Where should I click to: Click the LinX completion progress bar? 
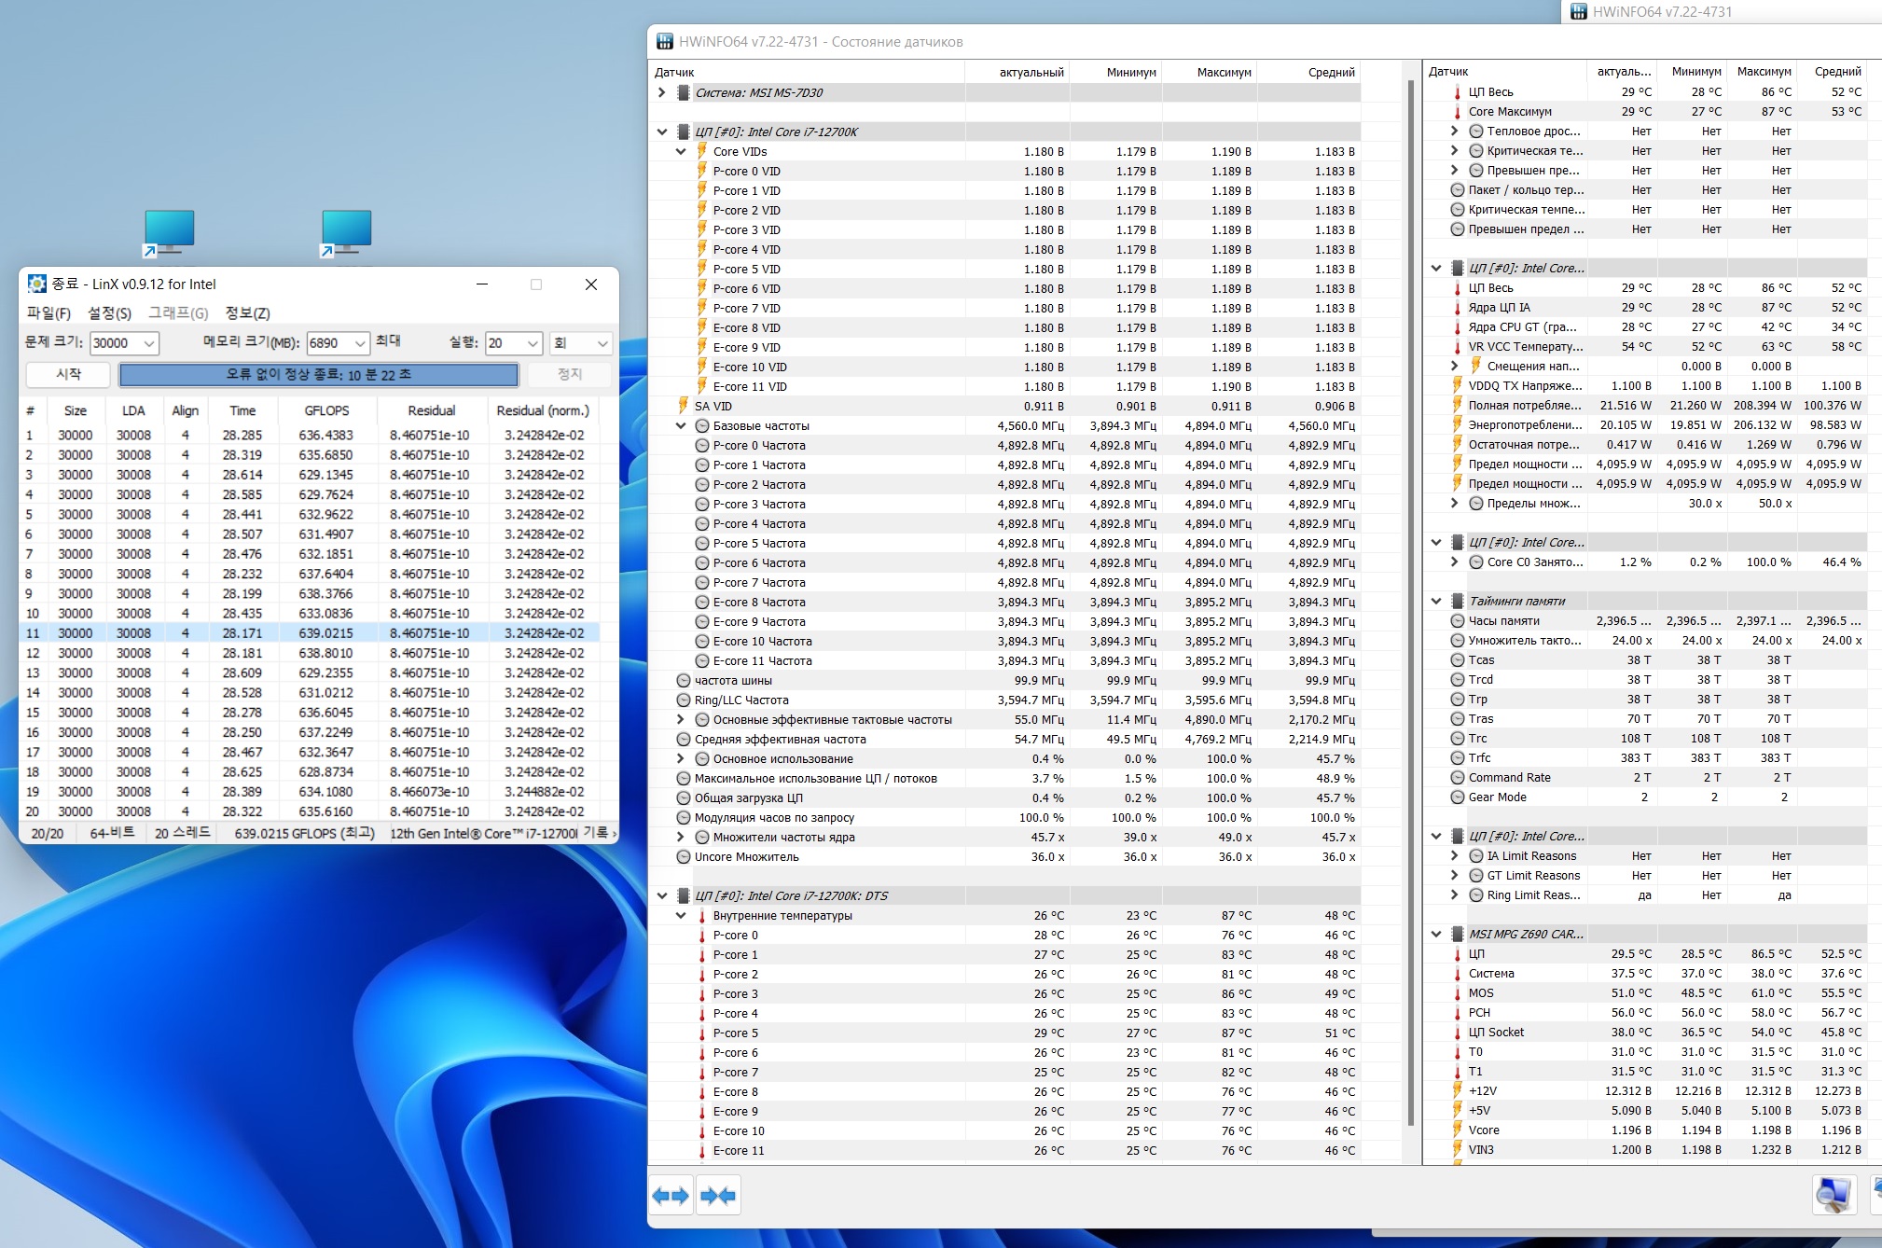318,374
